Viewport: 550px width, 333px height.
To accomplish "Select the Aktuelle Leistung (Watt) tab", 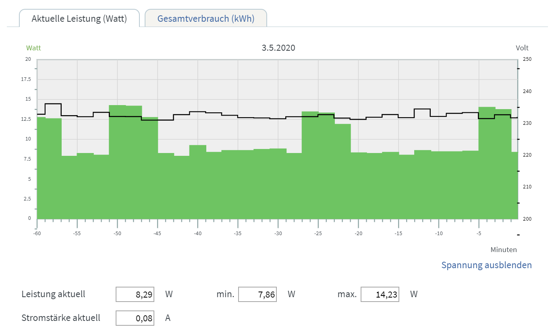I will (x=79, y=19).
